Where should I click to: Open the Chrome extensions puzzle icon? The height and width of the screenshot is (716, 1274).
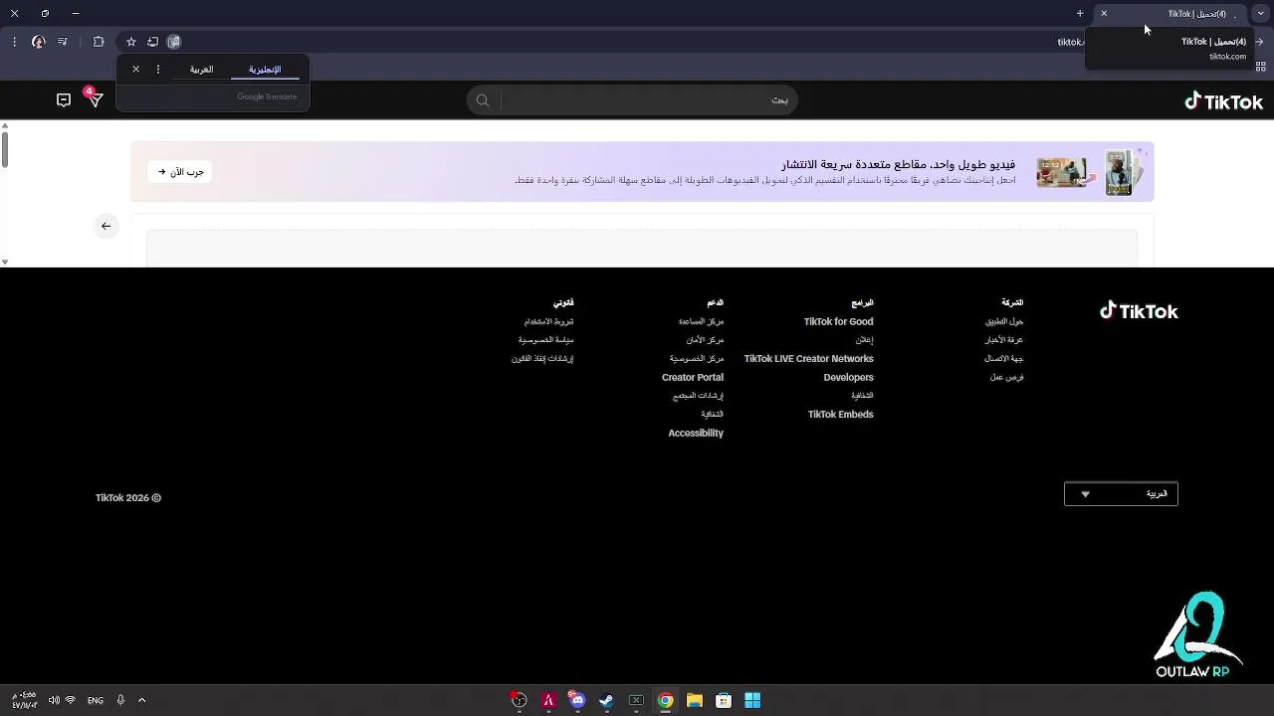coord(98,42)
